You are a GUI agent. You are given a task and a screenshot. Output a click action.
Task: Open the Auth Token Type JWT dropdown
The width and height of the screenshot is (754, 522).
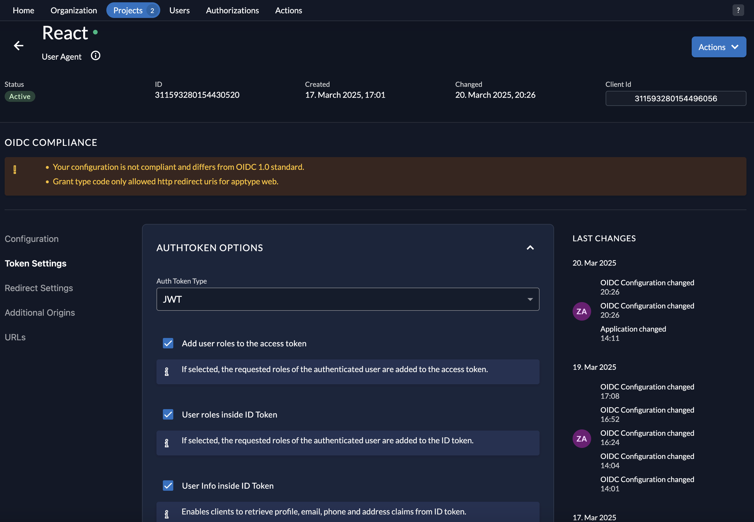point(348,299)
